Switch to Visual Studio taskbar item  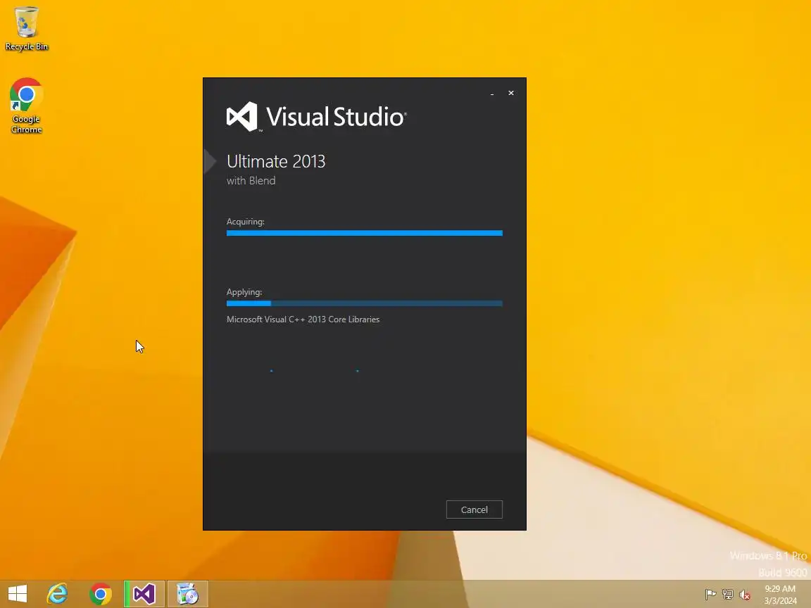144,594
